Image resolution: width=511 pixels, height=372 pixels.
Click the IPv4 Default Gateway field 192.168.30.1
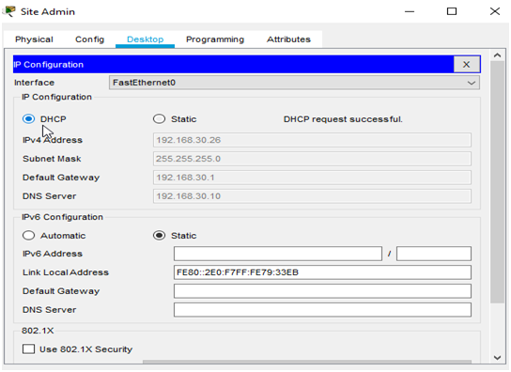coord(312,178)
